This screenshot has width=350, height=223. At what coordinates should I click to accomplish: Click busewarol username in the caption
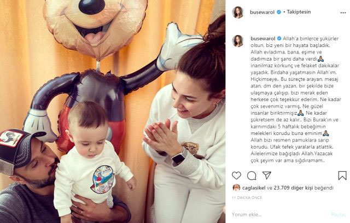click(262, 39)
